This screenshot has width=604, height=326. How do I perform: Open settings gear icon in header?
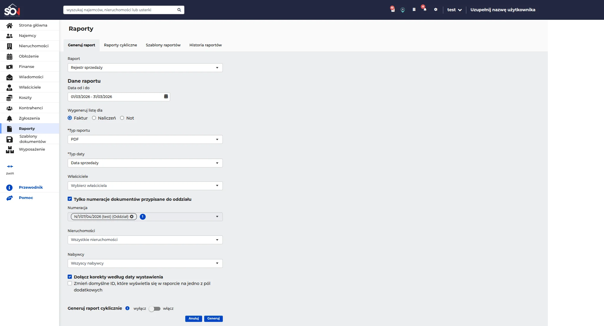point(436,9)
